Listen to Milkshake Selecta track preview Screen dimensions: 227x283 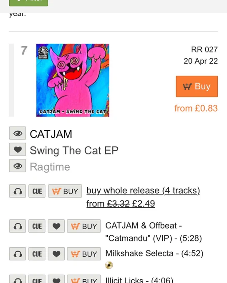(x=18, y=254)
